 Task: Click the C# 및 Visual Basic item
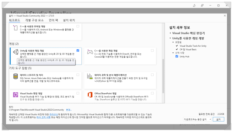click(x=188, y=49)
